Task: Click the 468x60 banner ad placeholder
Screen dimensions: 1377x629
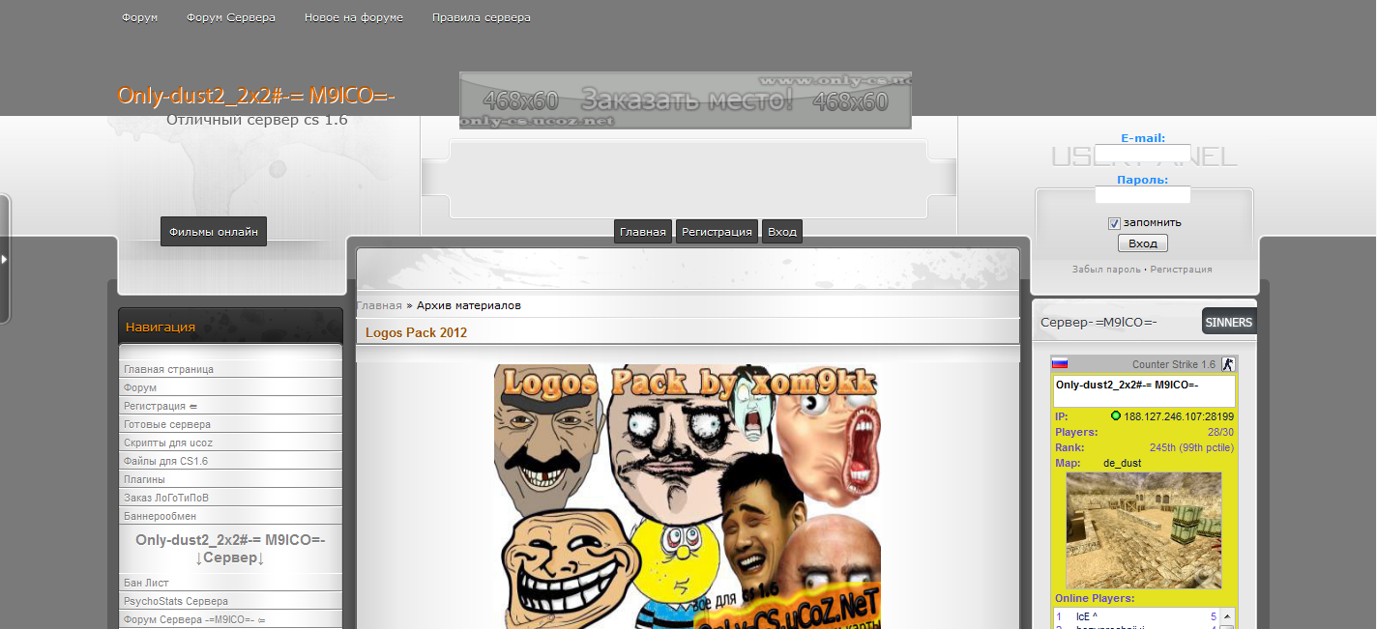Action: [x=685, y=100]
